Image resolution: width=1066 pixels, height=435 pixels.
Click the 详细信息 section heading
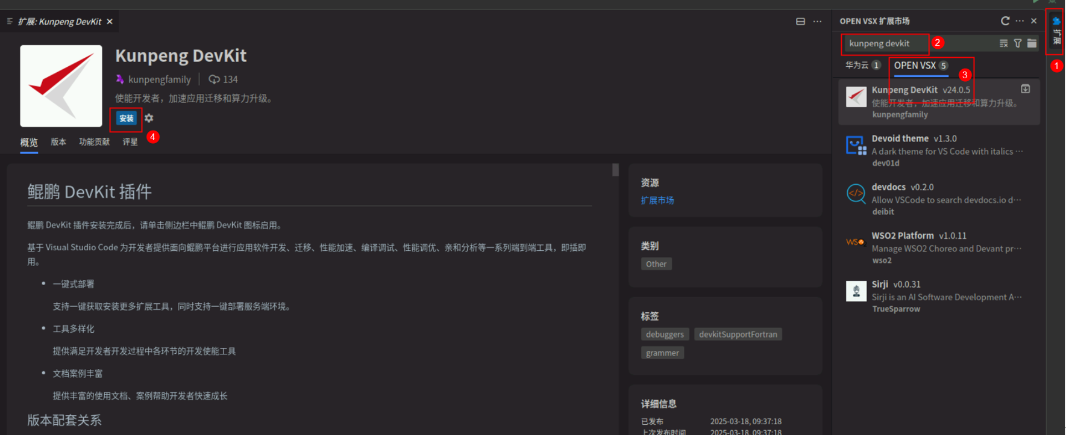click(659, 404)
